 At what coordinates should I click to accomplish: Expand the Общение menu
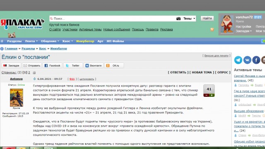tap(50, 41)
